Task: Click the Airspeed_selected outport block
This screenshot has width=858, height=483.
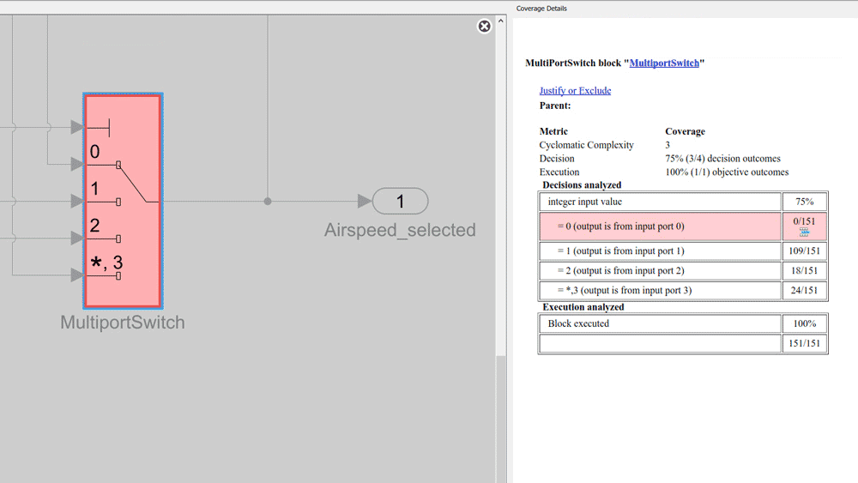Action: click(x=400, y=202)
